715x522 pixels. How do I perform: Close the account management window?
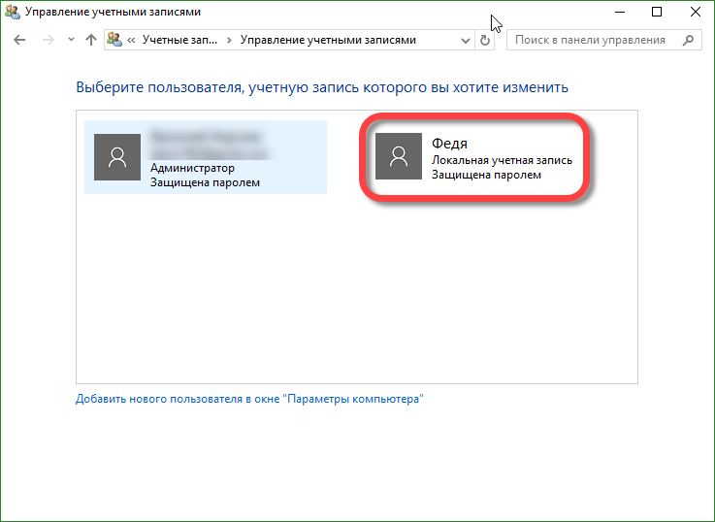coord(695,12)
